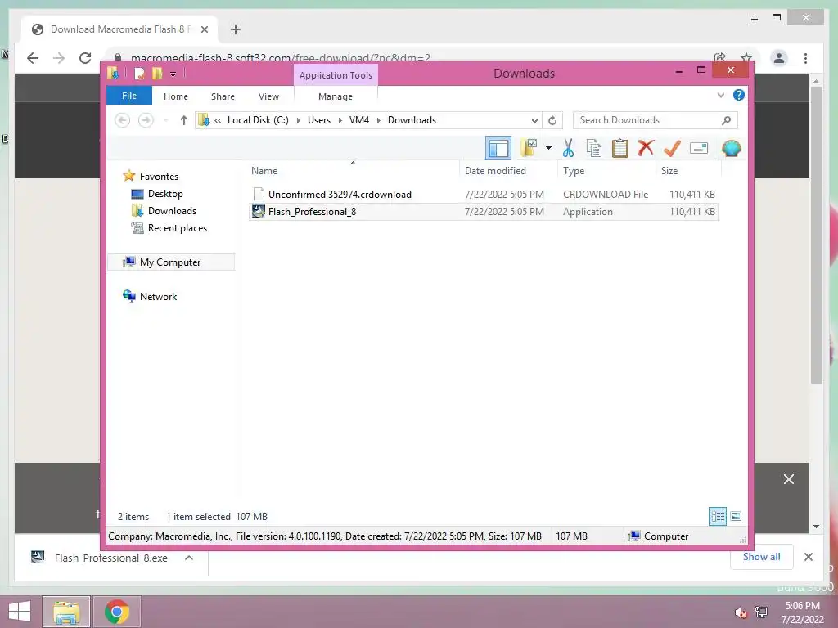
Task: Open the Explorer blue Help icon
Action: [x=739, y=95]
